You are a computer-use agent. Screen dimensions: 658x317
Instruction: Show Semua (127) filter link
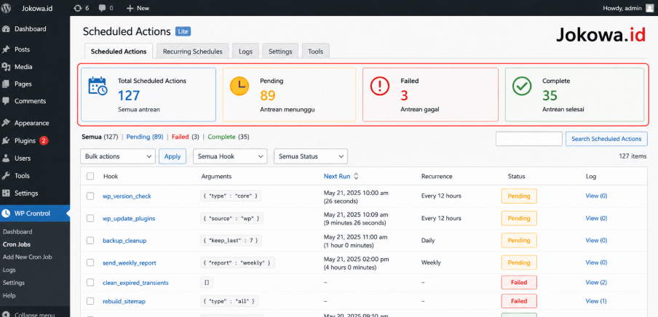100,137
